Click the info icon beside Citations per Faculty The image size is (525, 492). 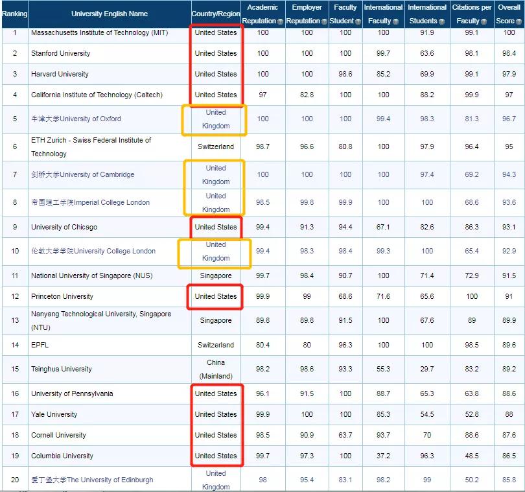pos(482,21)
